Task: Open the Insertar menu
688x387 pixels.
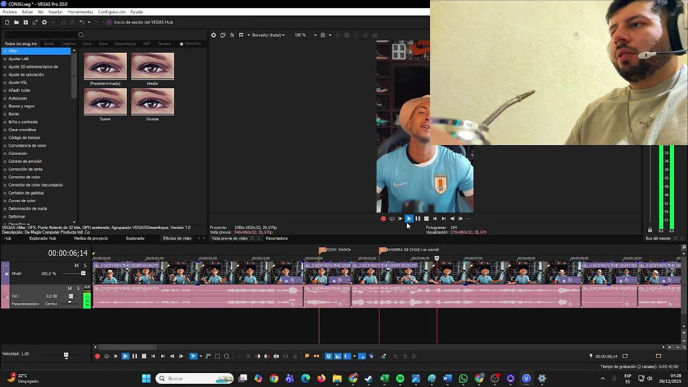Action: tap(55, 12)
